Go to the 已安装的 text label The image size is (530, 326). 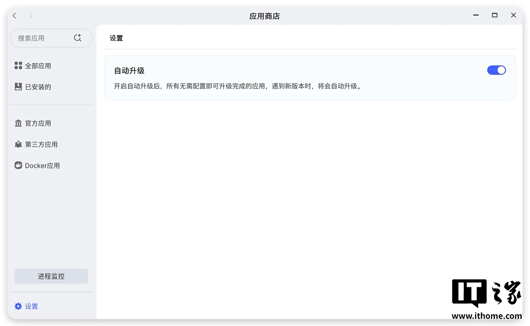(x=38, y=87)
